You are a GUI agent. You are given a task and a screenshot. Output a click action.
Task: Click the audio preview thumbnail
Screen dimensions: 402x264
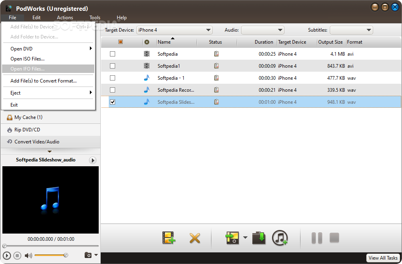tap(51, 200)
